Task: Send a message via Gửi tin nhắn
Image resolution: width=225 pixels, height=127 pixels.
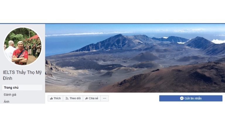Action: pyautogui.click(x=191, y=98)
